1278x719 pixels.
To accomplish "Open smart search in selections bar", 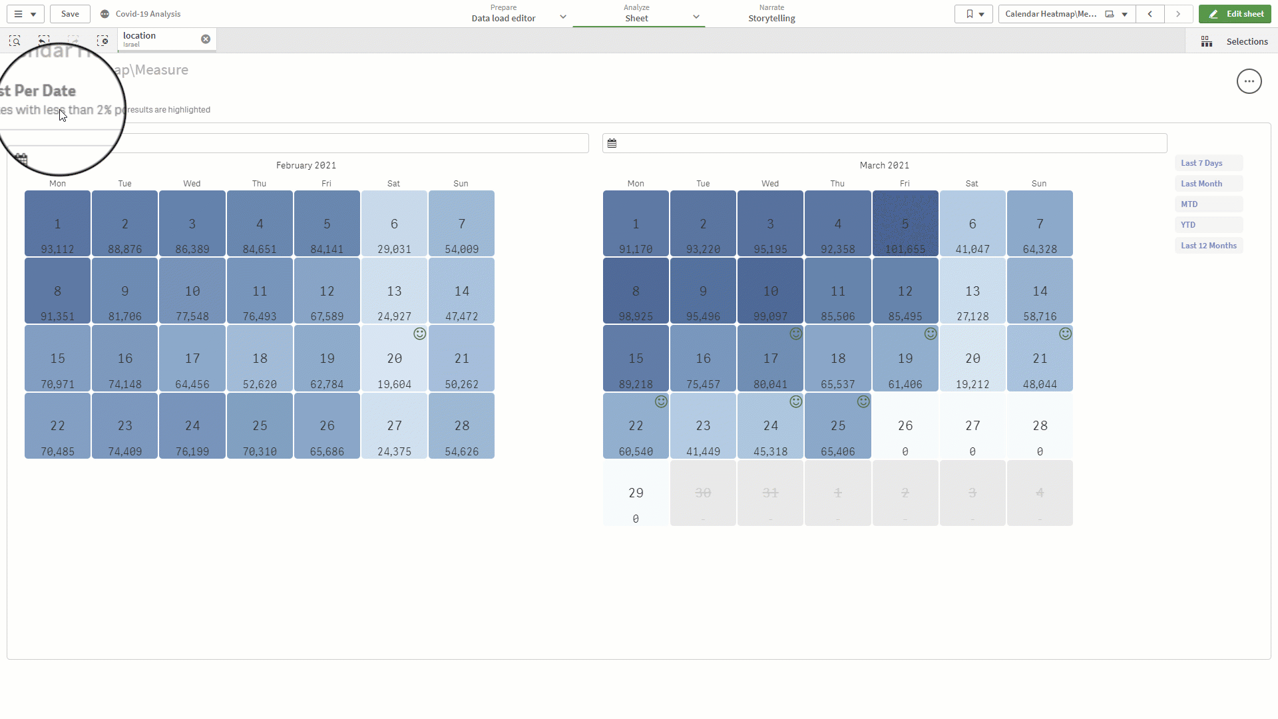I will [15, 41].
